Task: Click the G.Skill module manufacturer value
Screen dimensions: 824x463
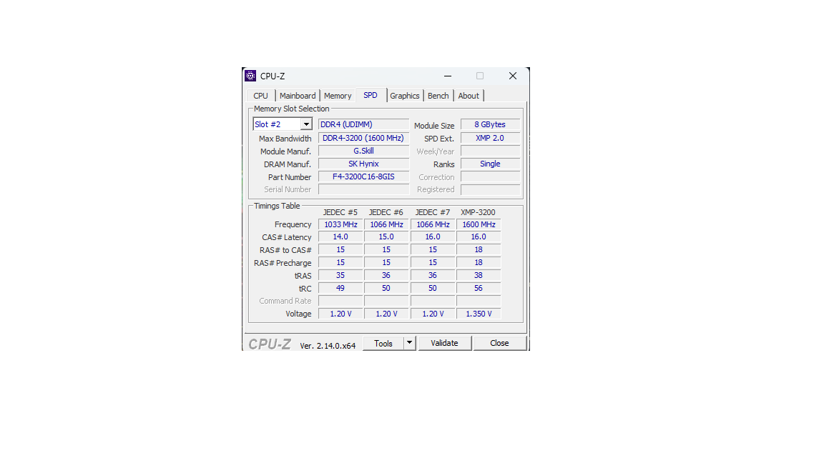Action: [363, 151]
